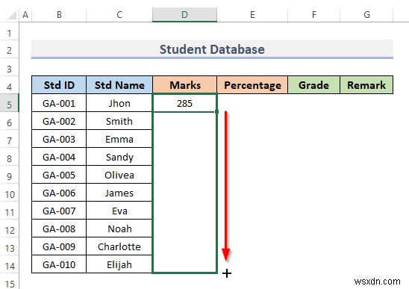Click cell containing GA-008
The width and height of the screenshot is (409, 289).
click(x=59, y=229)
